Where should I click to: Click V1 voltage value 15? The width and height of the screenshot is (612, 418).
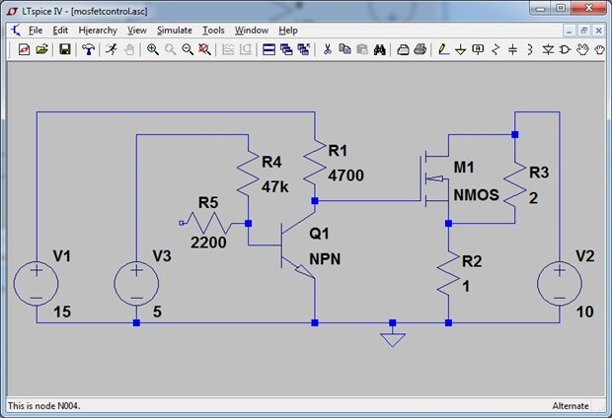pos(62,312)
